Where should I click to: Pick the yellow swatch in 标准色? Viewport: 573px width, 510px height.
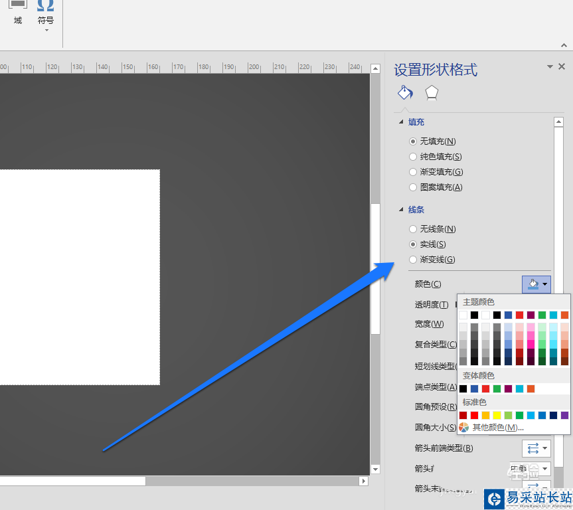pyautogui.click(x=497, y=415)
